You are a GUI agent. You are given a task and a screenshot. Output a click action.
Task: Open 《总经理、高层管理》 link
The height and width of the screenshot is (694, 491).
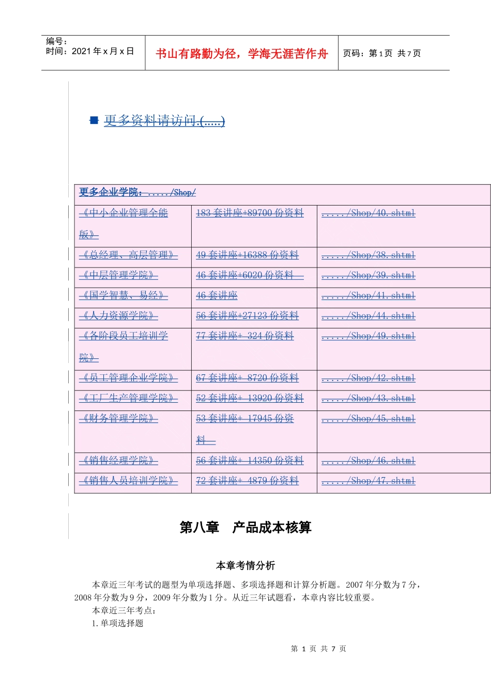(x=128, y=255)
